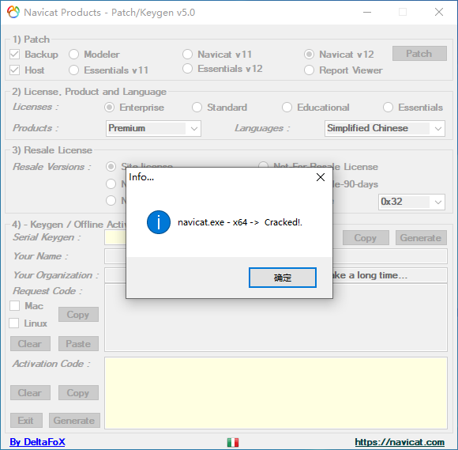Click the Patch button
This screenshot has width=458, height=450.
(x=419, y=54)
